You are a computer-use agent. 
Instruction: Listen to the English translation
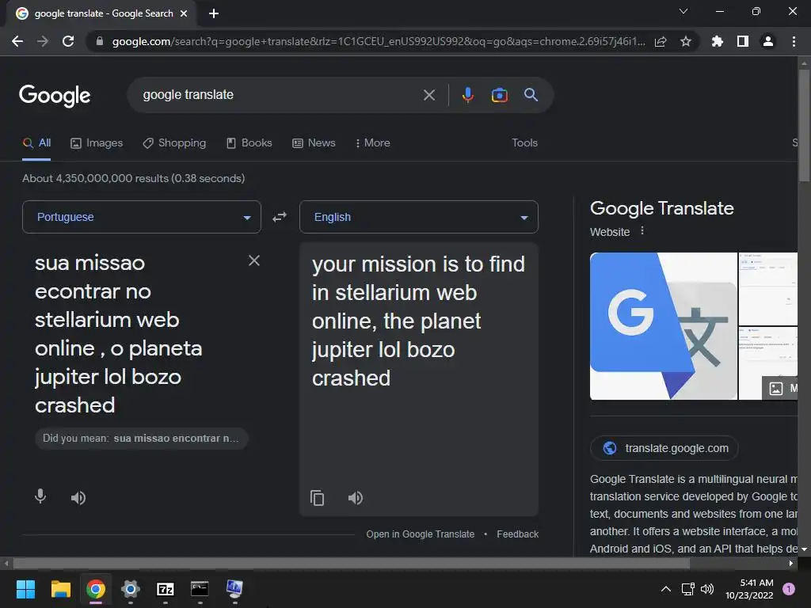point(356,498)
